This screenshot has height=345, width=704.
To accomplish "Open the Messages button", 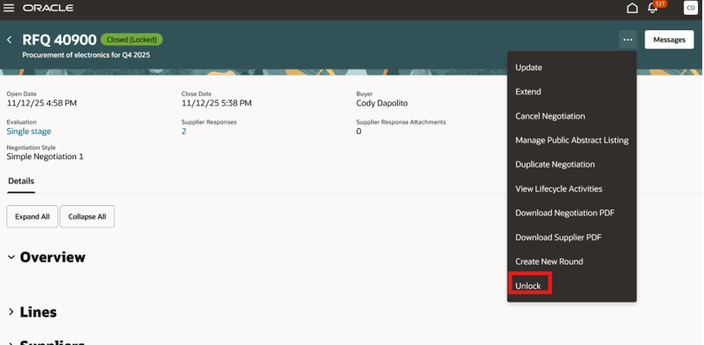I will click(x=669, y=40).
